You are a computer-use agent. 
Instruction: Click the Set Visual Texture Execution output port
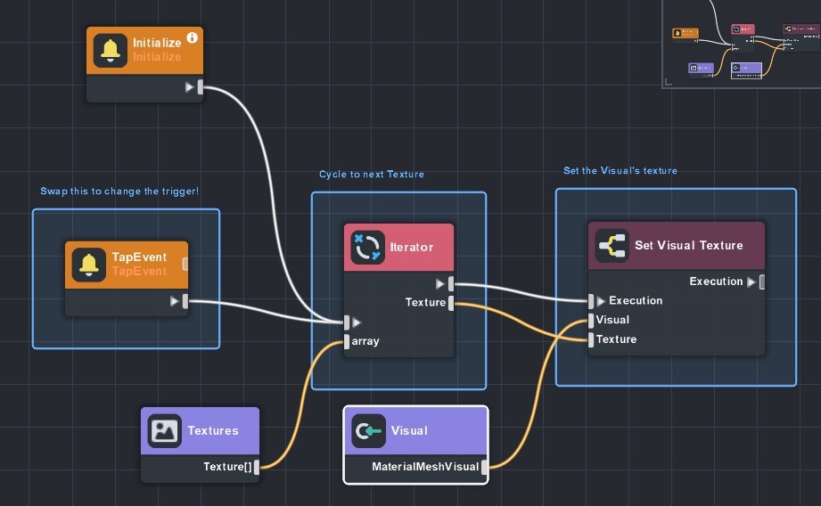762,282
